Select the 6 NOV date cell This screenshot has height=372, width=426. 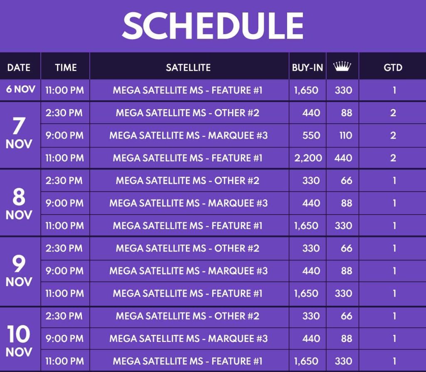point(21,89)
